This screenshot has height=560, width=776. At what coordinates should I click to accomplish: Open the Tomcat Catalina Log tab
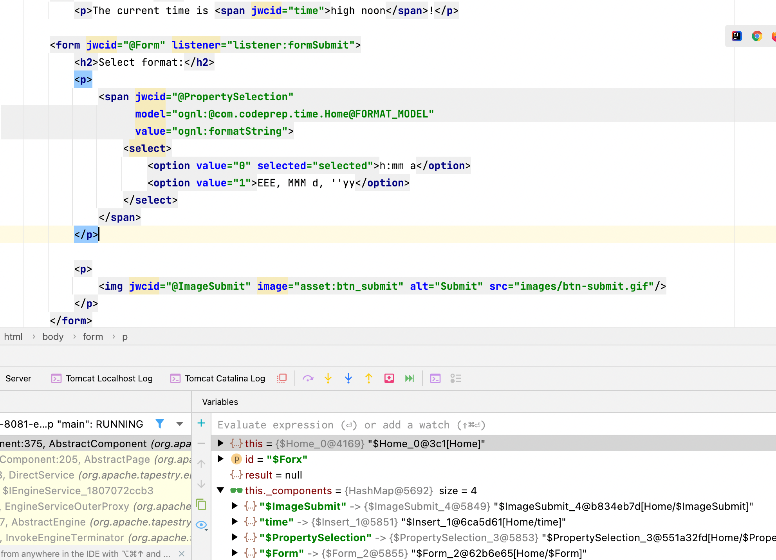[x=218, y=378]
